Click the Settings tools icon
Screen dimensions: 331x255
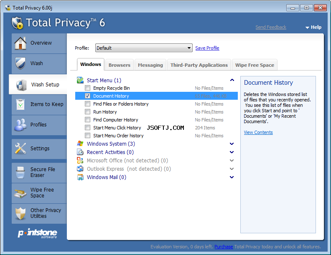tap(20, 148)
